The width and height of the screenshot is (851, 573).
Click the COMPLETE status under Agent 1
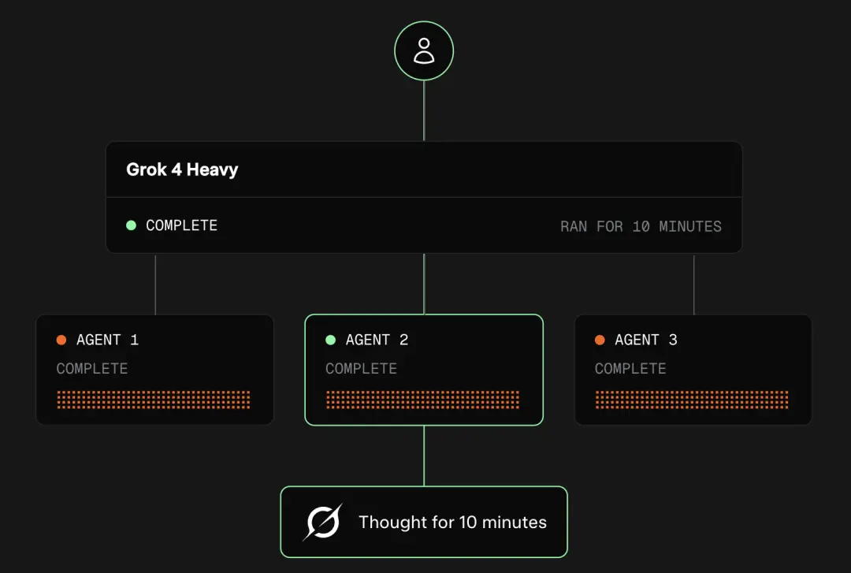point(92,369)
